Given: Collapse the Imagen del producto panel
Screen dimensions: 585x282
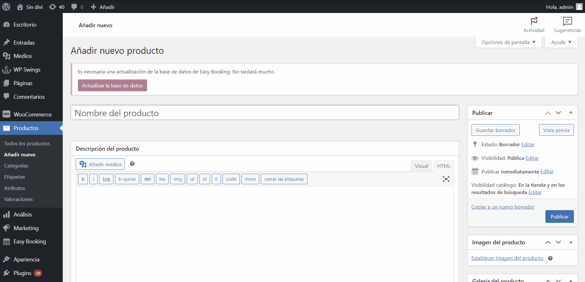Looking at the screenshot, I should point(571,242).
